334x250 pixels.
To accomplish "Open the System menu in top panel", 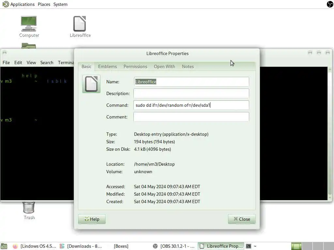I will click(60, 4).
